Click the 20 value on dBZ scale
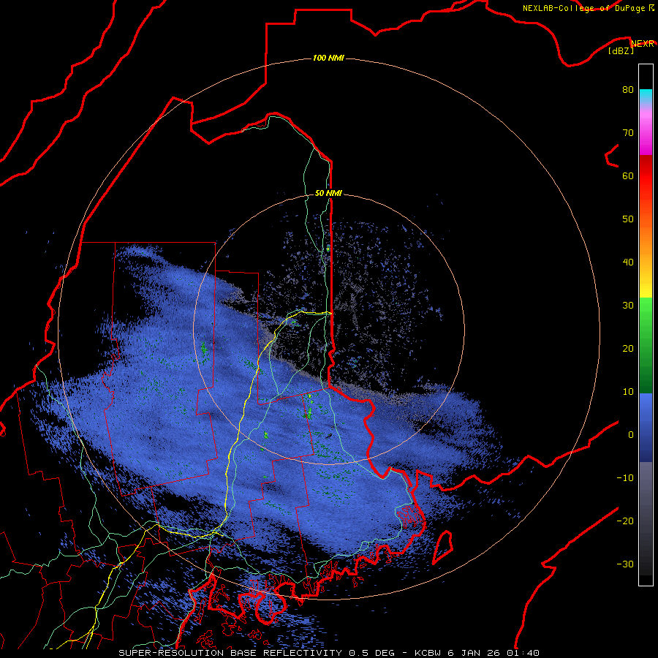Screen dimensions: 658x658 (x=628, y=349)
